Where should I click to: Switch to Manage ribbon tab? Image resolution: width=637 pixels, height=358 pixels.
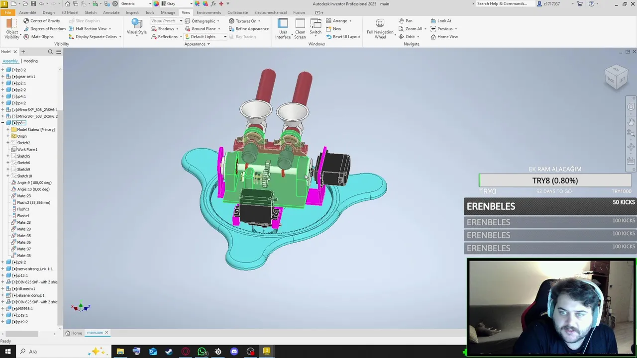click(168, 12)
